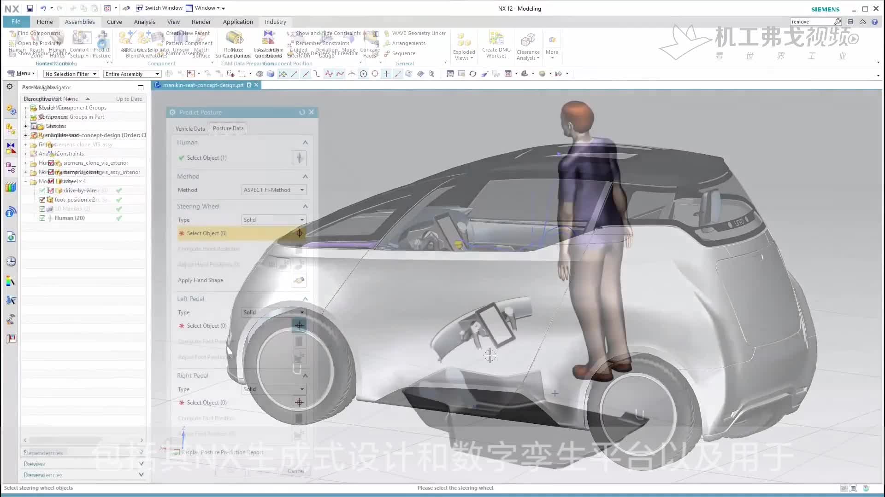Click the Undo arrow icon
Screen dimensions: 885x497
[43, 8]
